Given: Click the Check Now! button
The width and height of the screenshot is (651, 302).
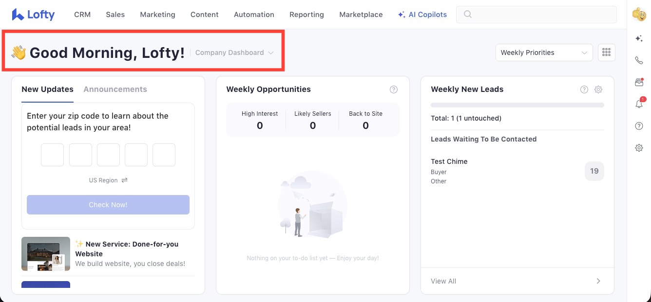Looking at the screenshot, I should [108, 205].
